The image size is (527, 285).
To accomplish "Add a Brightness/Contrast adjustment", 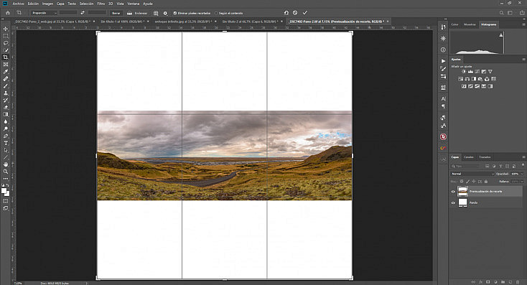I will click(464, 72).
